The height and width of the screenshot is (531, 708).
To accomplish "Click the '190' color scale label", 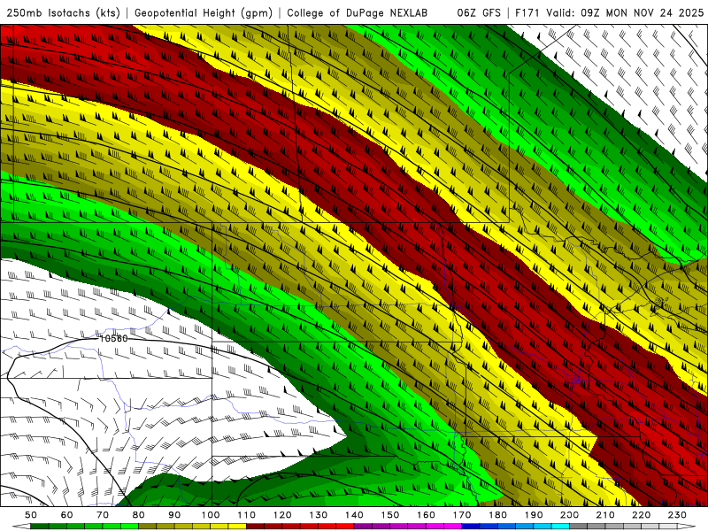I will tap(534, 515).
